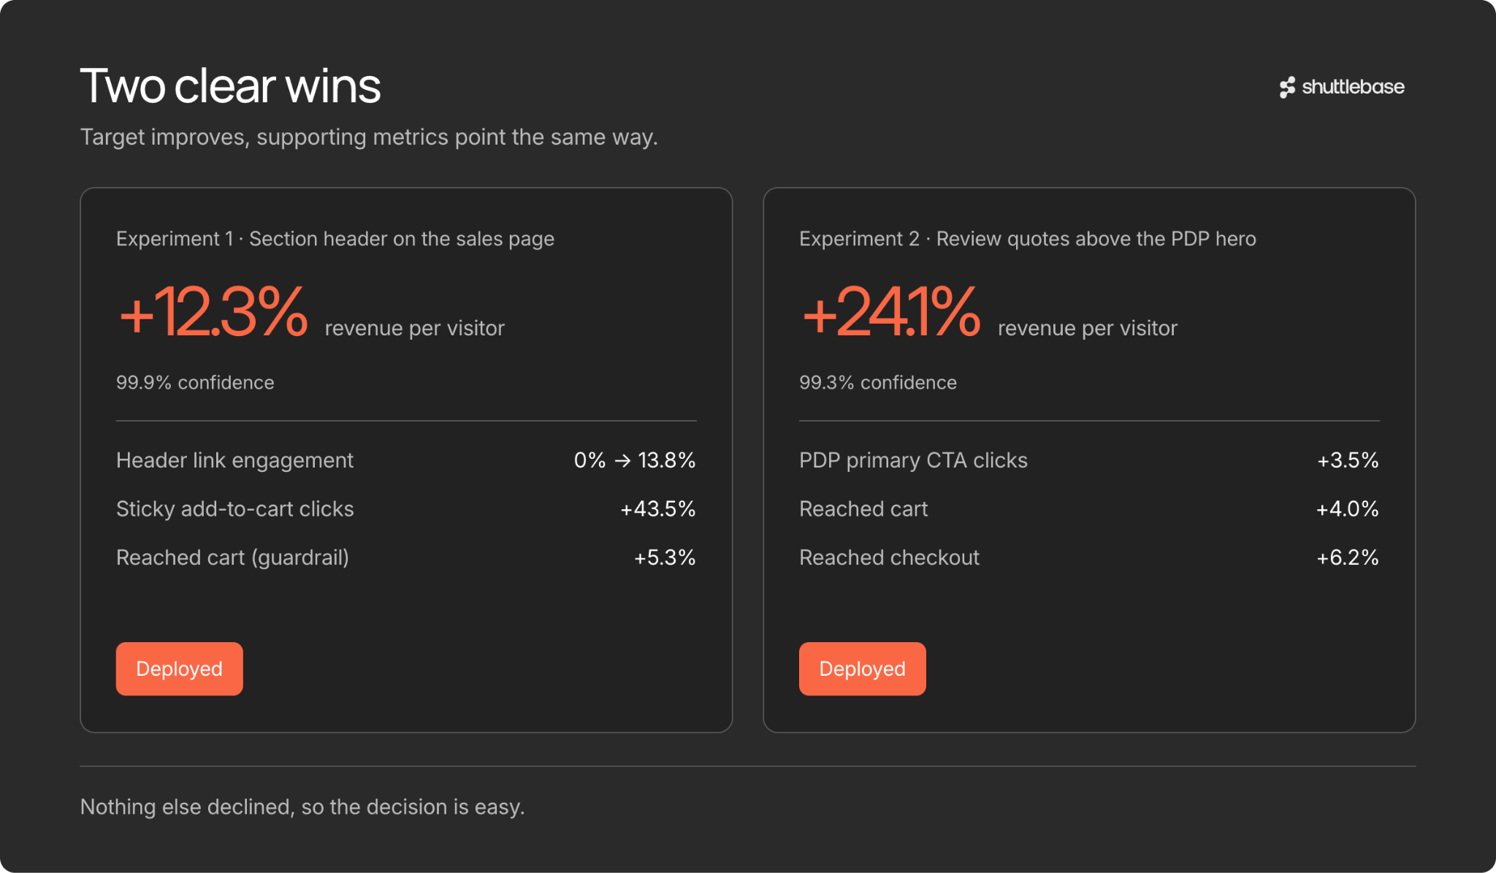The width and height of the screenshot is (1496, 873).
Task: Click the shuttlebase brand name text
Action: click(1353, 87)
